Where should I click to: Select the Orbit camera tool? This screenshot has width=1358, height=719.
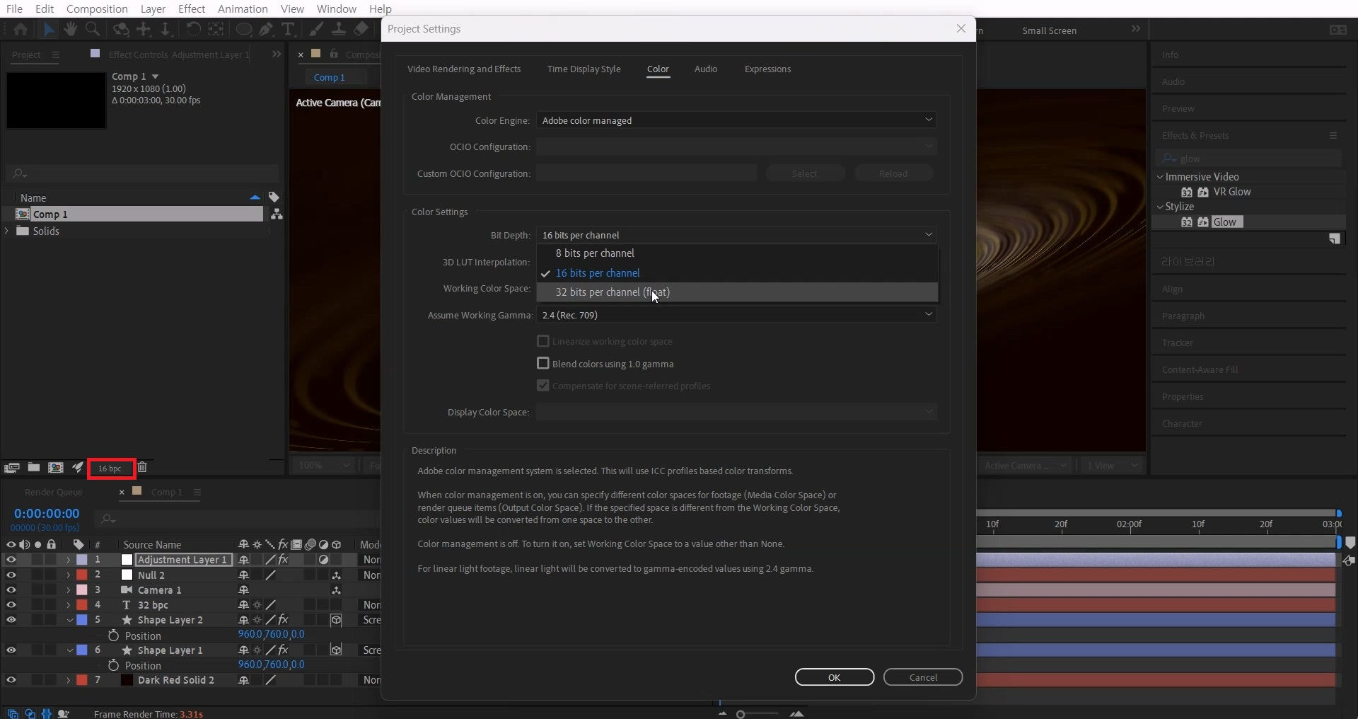tap(121, 29)
